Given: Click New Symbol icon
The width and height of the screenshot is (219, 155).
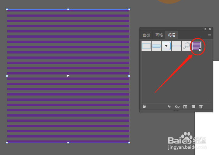Looking at the screenshot, I should coord(193,107).
